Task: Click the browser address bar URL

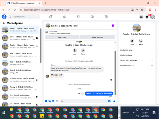Action: (47, 10)
